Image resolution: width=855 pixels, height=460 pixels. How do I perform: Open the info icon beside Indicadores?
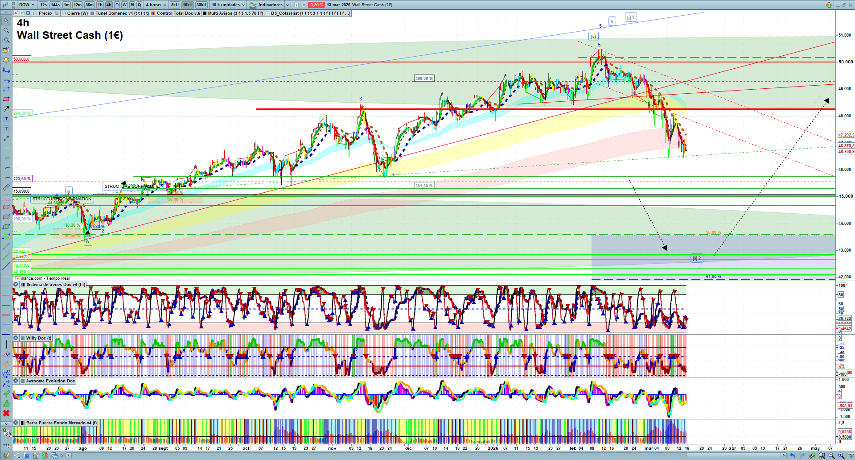click(x=296, y=5)
